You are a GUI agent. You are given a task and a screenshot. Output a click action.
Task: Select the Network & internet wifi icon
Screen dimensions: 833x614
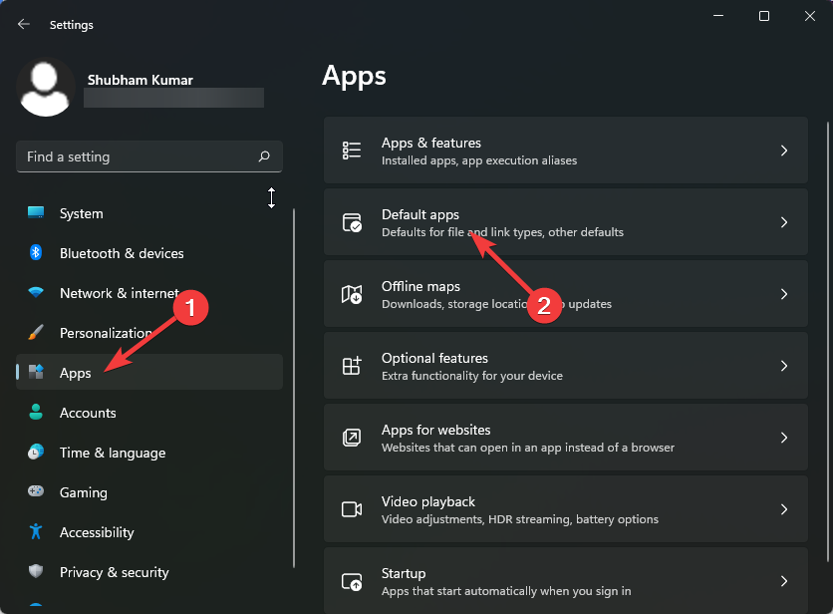36,293
